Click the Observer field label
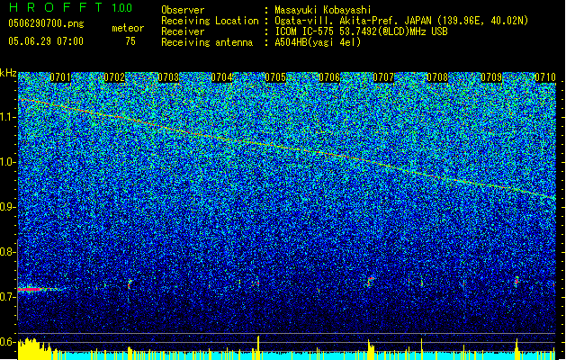 click(x=183, y=10)
